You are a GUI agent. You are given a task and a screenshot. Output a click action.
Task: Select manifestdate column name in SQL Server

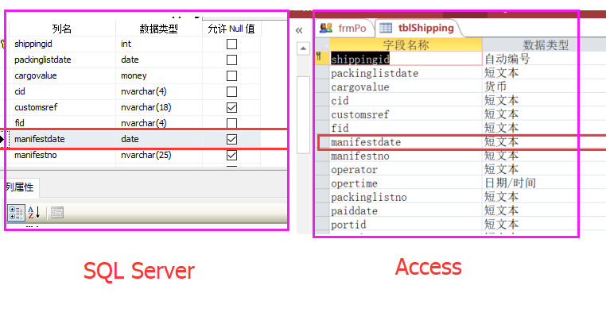40,139
